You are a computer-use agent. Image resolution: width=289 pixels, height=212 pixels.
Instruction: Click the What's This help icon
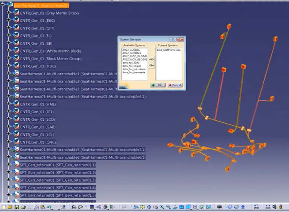(63, 207)
